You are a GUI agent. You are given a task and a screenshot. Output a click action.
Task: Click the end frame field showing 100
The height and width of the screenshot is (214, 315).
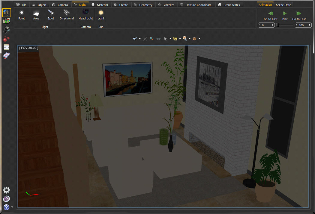[303, 25]
